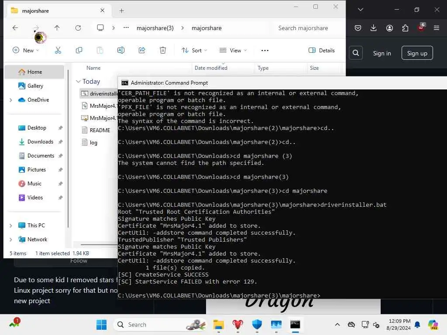Screen dimensions: 447x335
Task: Show hidden system tray icons
Action: coord(337,325)
